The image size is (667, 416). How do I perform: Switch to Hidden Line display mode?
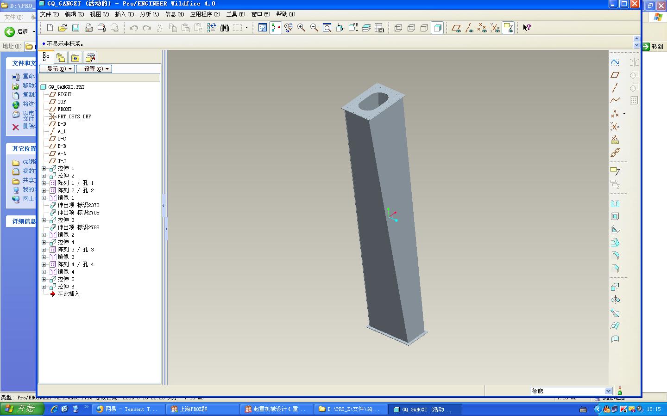pos(411,28)
